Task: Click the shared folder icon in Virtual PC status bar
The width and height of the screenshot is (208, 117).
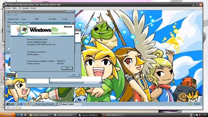Action: point(17,108)
